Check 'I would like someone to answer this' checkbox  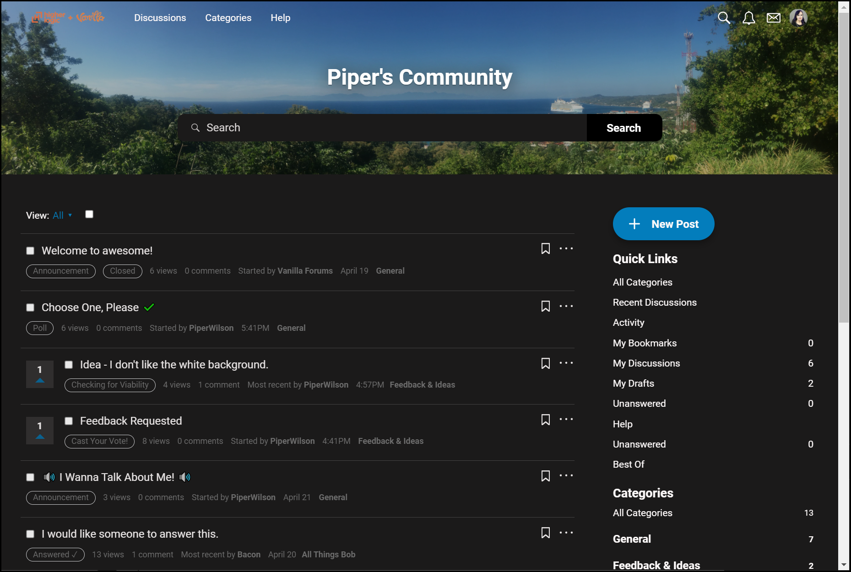click(x=30, y=534)
